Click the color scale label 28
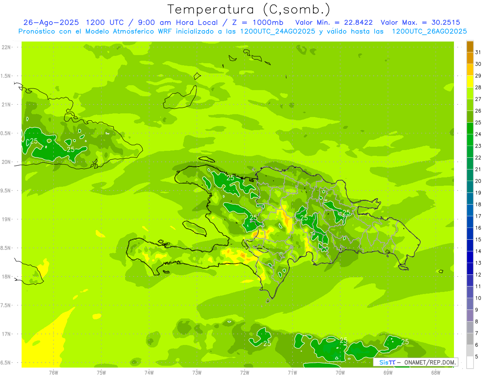 [478, 87]
